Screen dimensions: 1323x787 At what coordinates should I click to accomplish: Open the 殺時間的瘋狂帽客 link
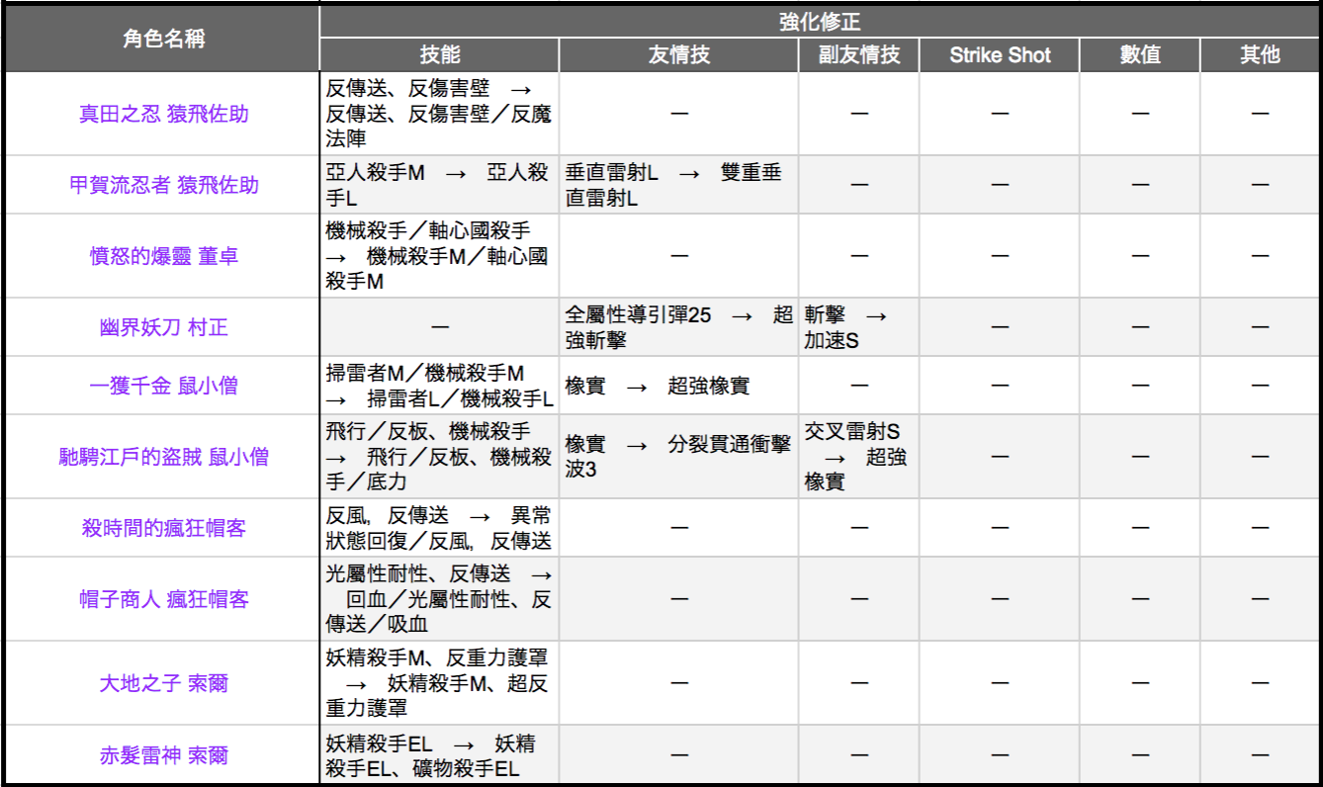[163, 528]
